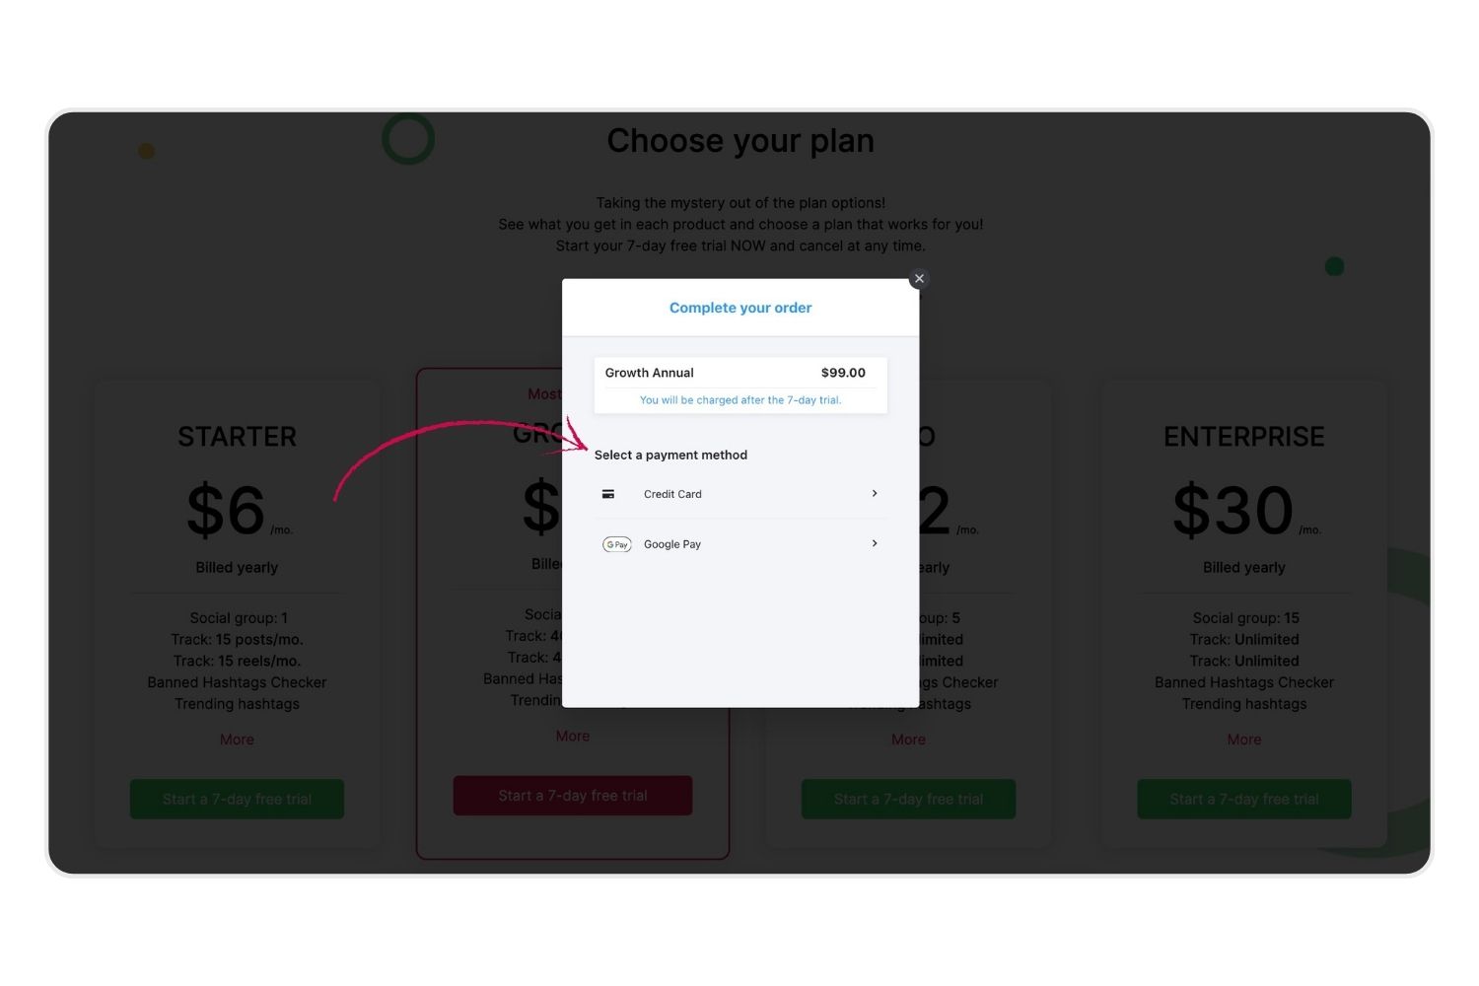Expand the Google Pay option chevron
Image resolution: width=1479 pixels, height=986 pixels.
pos(875,544)
